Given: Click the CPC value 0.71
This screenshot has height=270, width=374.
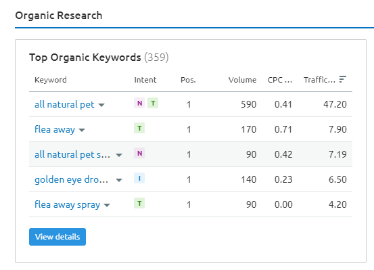Looking at the screenshot, I should click(x=283, y=129).
